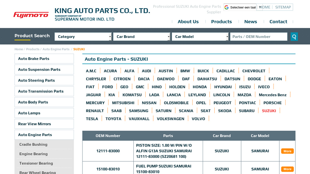Choose the Mercedes Benz brand link
This screenshot has height=174, width=310.
tap(272, 95)
